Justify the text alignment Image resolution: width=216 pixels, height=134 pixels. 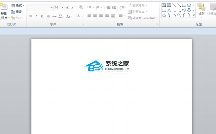click(107, 16)
